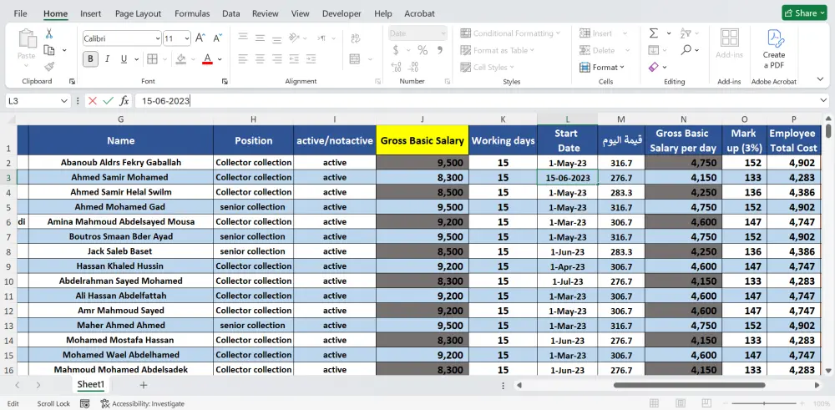The height and width of the screenshot is (410, 835).
Task: Switch to the Page Layout tab
Action: (x=138, y=14)
